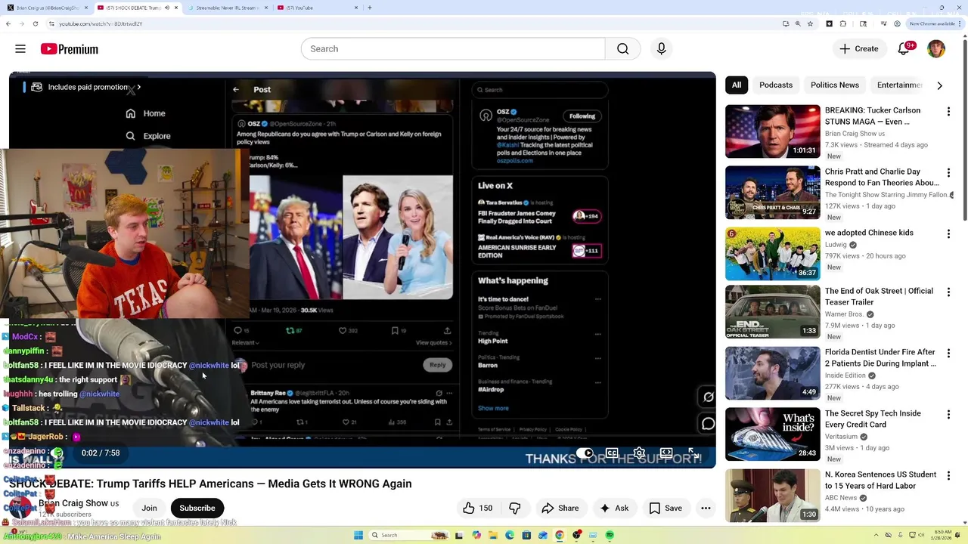Select the Entertainment filter chip
968x544 pixels.
click(899, 85)
